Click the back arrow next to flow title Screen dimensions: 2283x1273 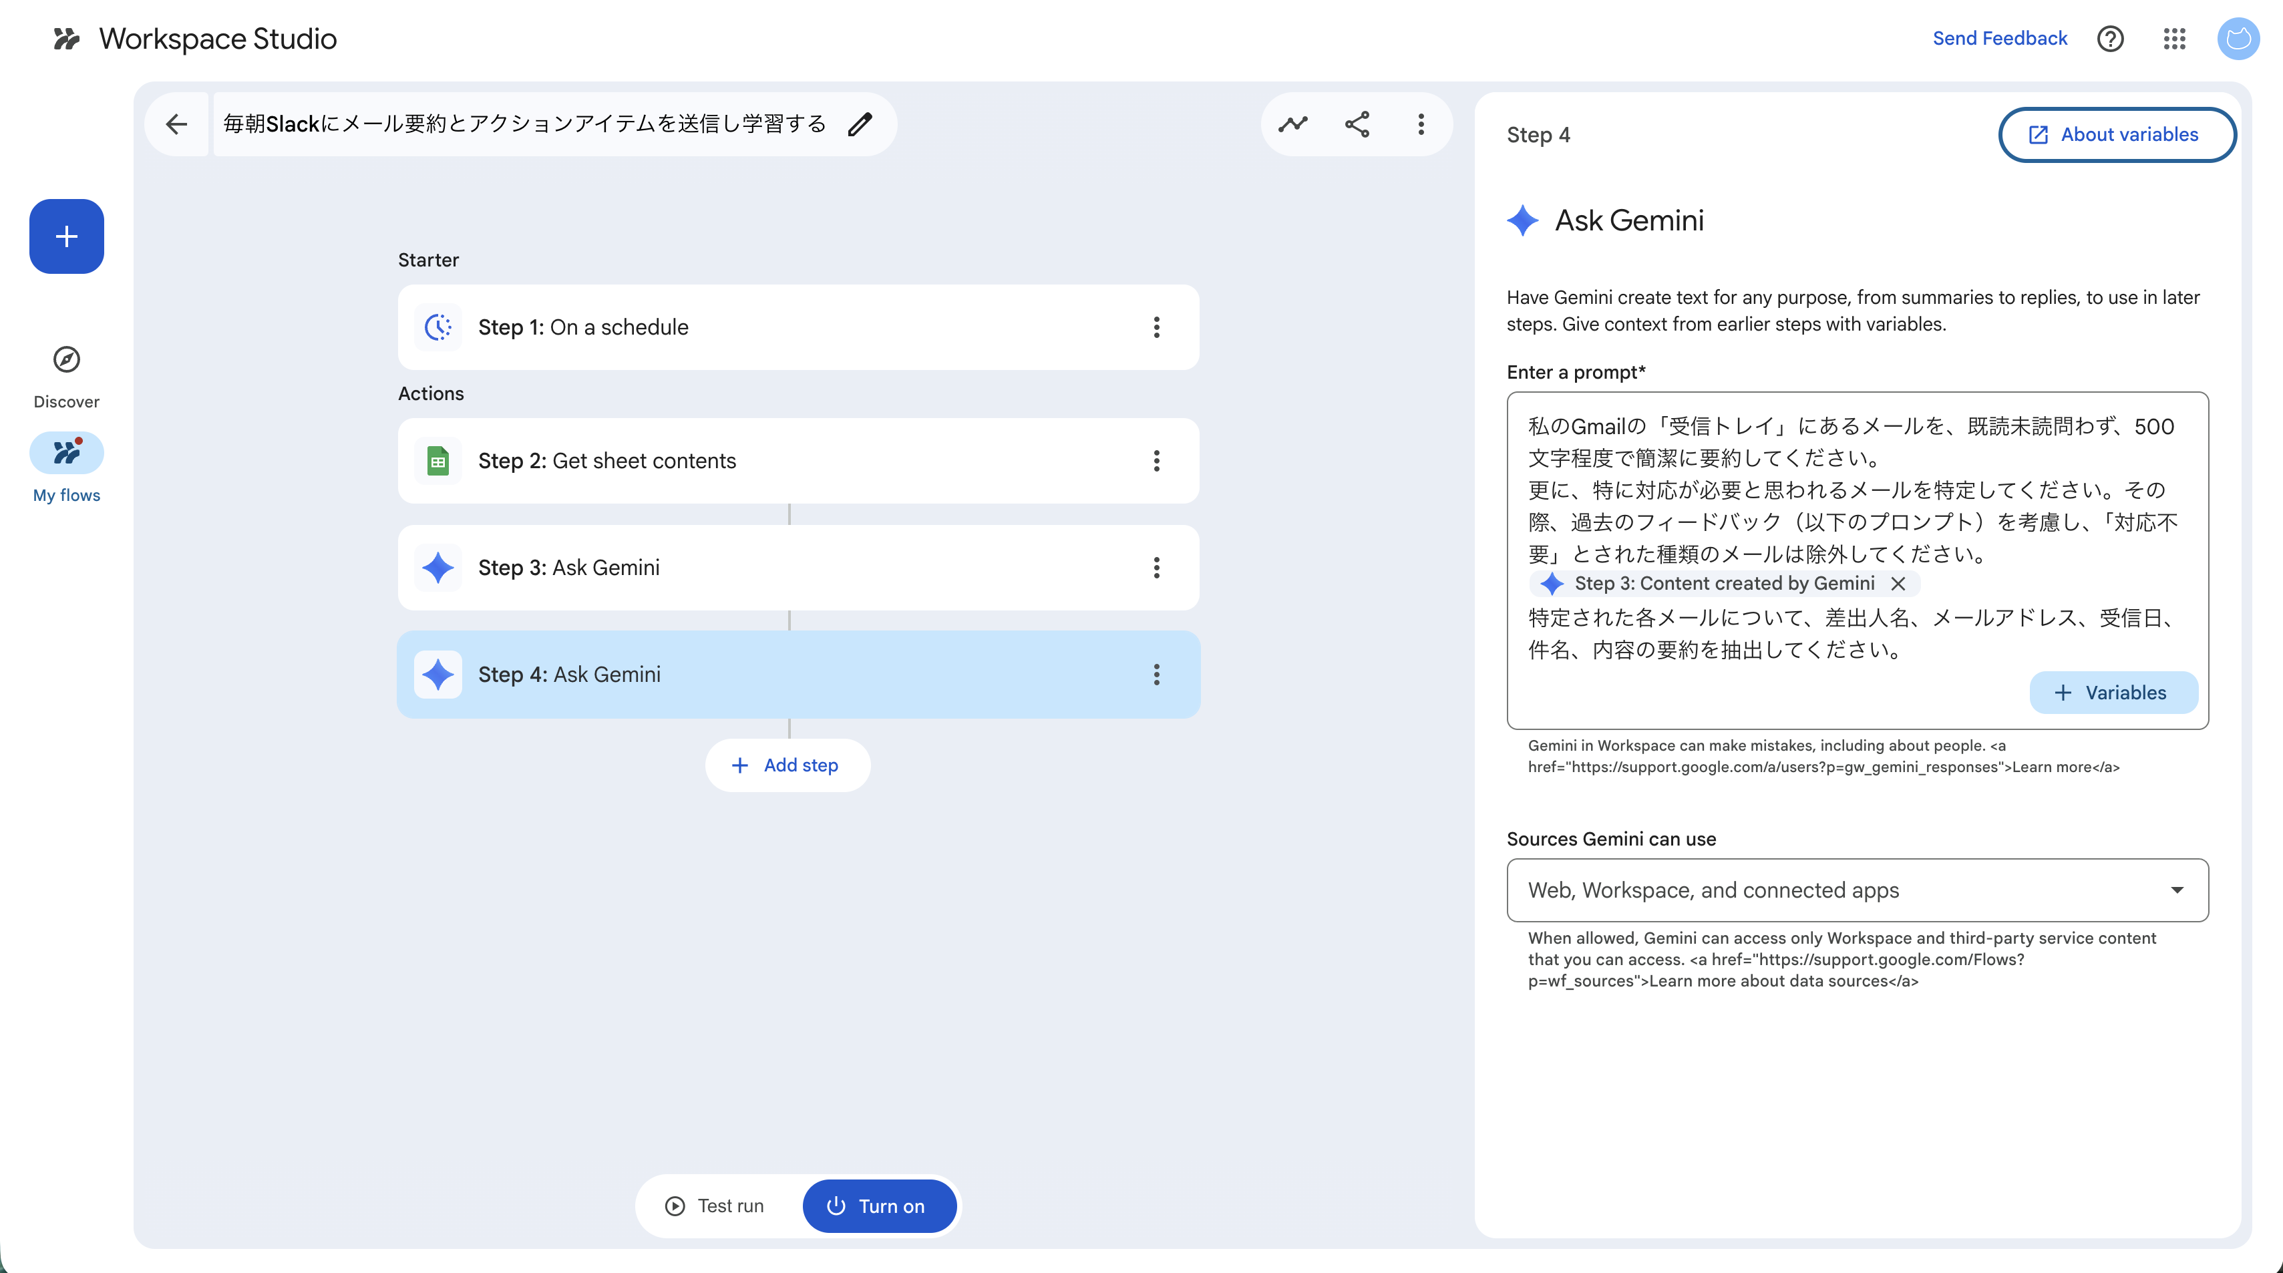(x=176, y=124)
